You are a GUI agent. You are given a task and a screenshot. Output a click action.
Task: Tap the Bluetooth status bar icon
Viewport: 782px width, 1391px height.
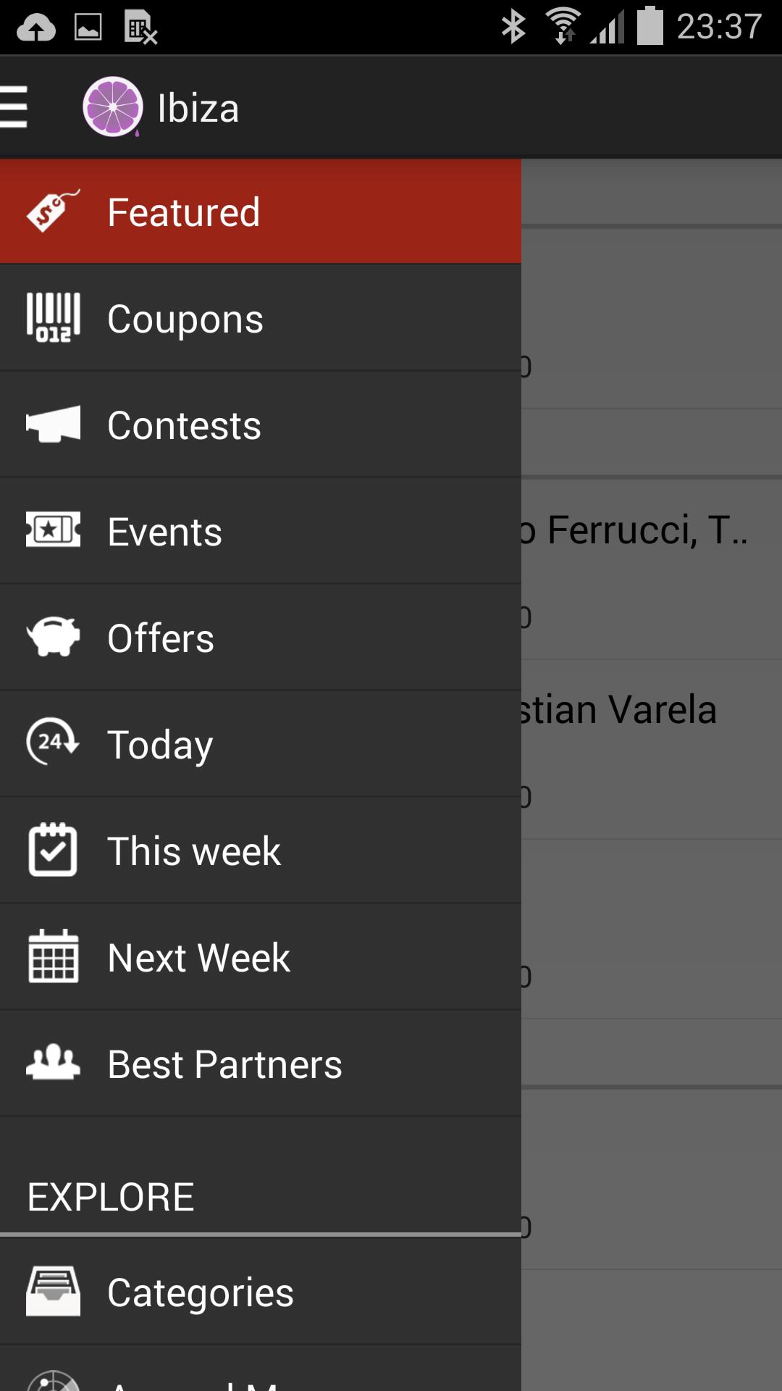tap(513, 27)
